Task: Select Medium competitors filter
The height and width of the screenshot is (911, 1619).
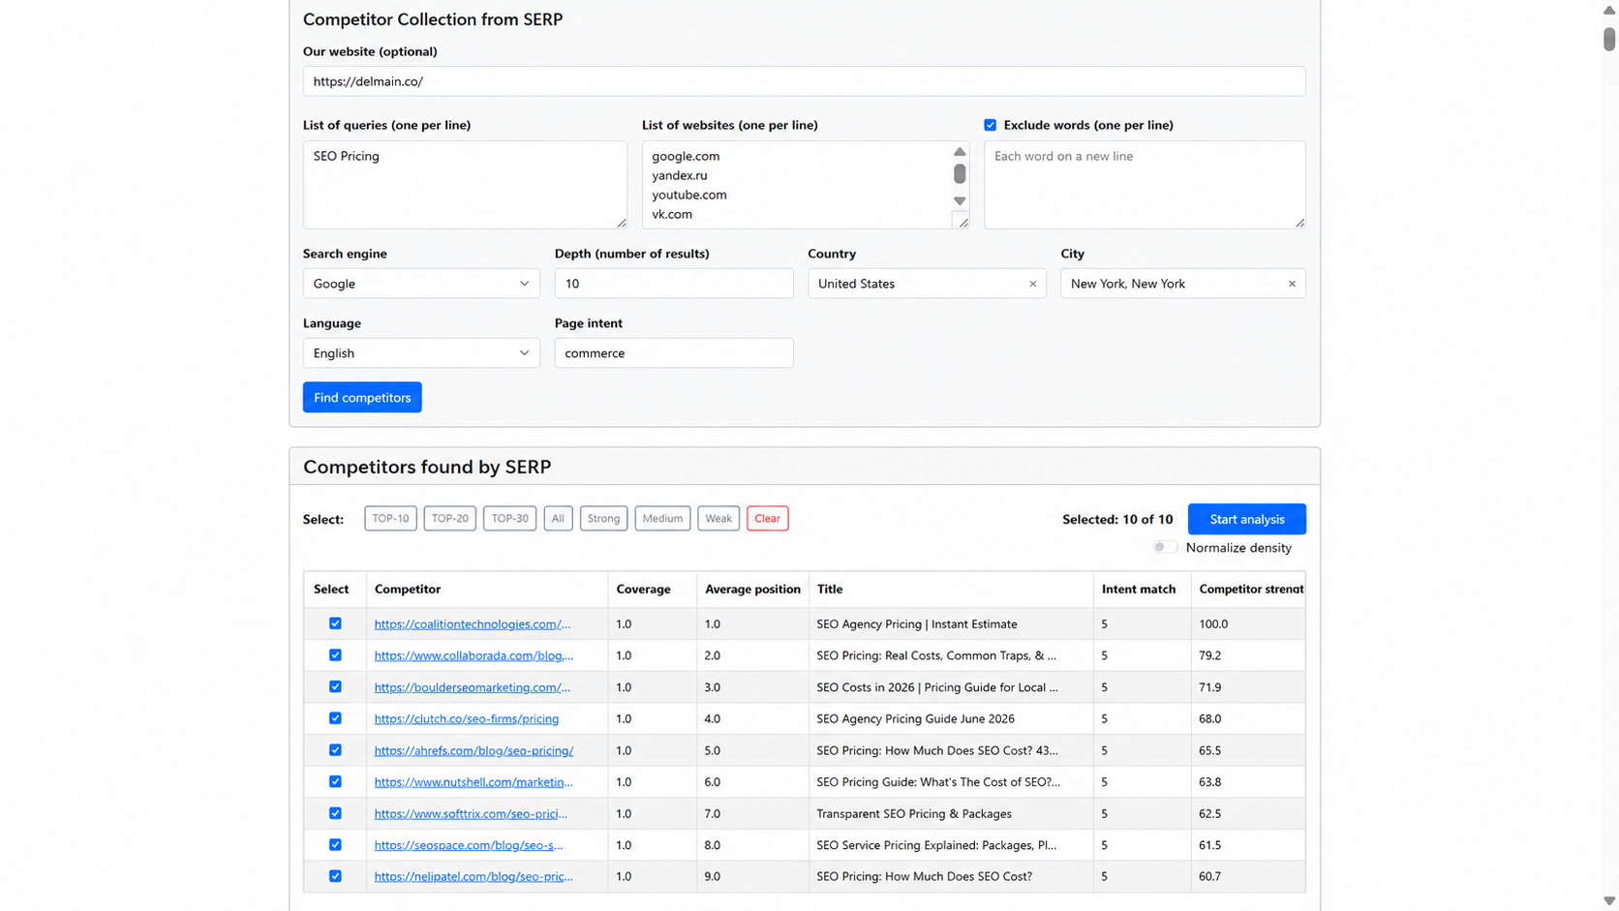Action: coord(662,519)
